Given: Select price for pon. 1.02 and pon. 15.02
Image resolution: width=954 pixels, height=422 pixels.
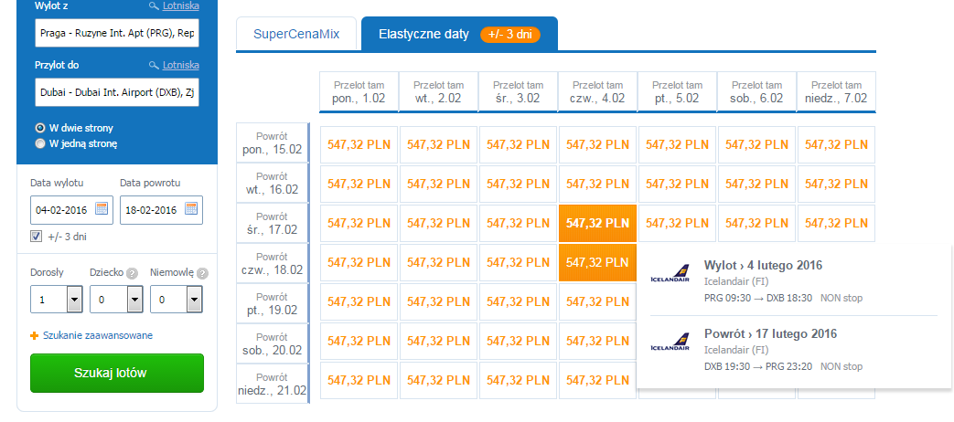Looking at the screenshot, I should click(x=359, y=144).
